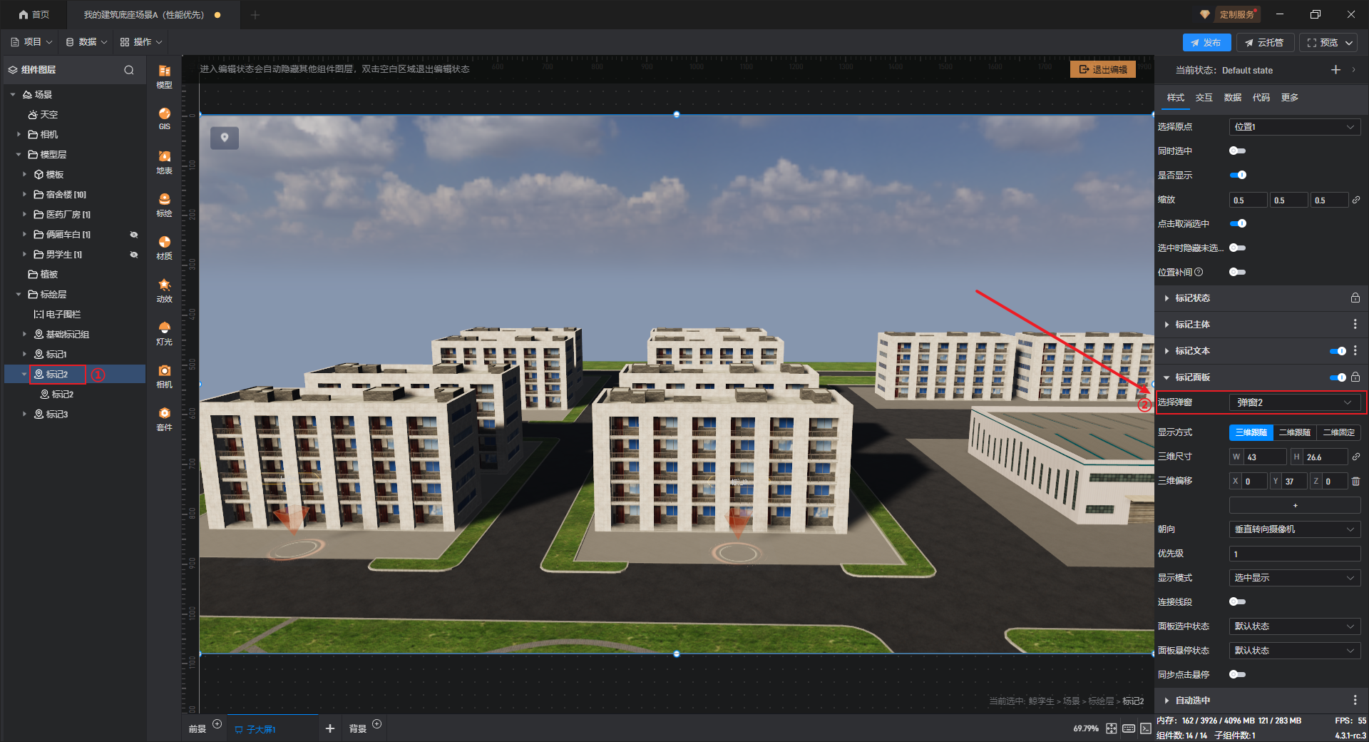This screenshot has height=742, width=1369.
Task: Toggle the 点击取消选中 switch
Action: point(1238,223)
